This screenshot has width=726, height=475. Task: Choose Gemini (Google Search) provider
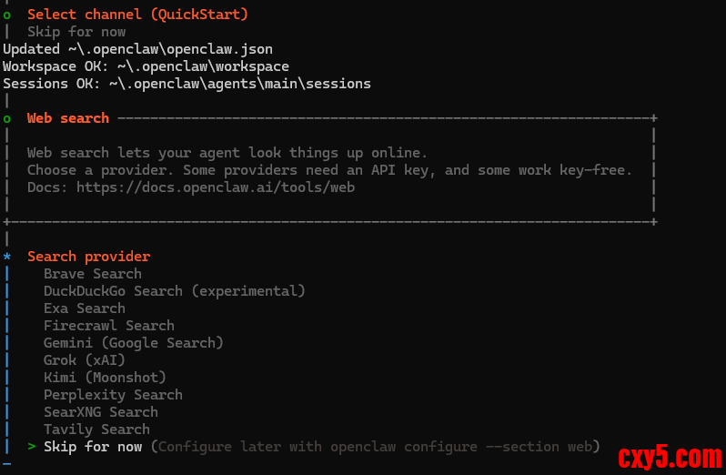[x=133, y=343]
